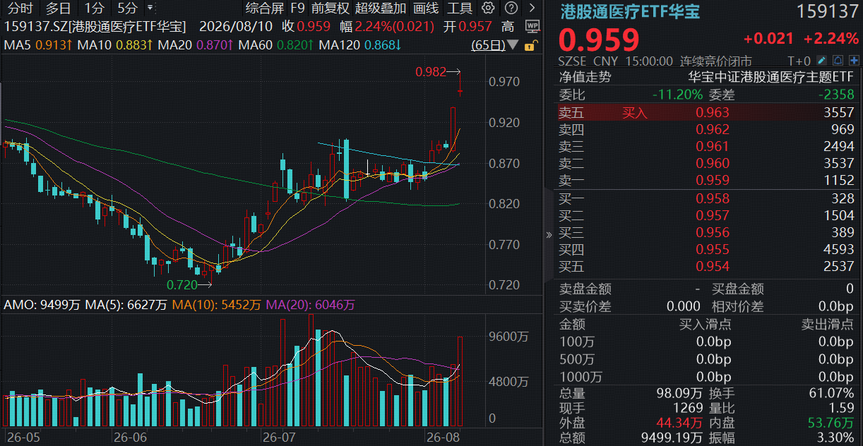
Task: Click the F9 button
Action: point(297,8)
